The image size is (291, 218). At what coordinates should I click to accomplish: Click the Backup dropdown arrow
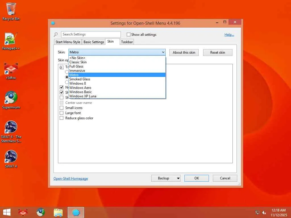[178, 178]
